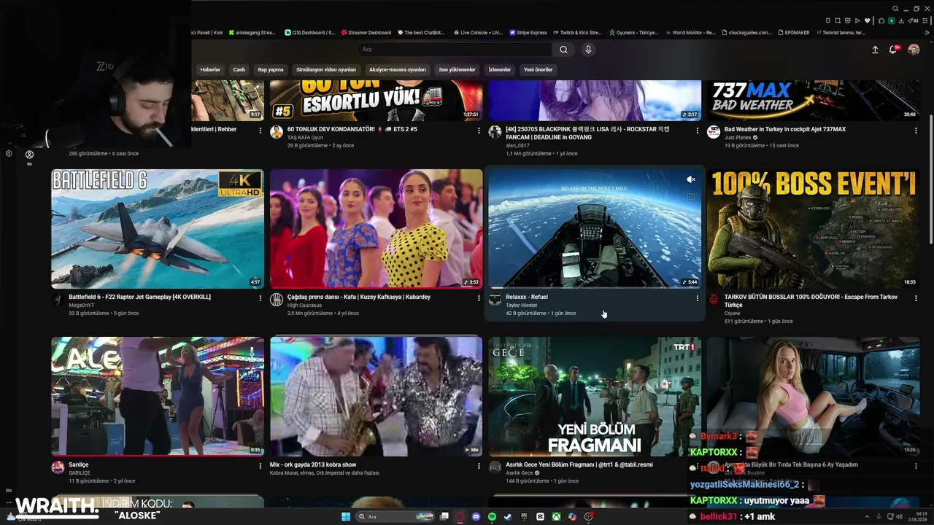Open options for Asırlık Gece fragman video
This screenshot has width=934, height=525.
(697, 465)
